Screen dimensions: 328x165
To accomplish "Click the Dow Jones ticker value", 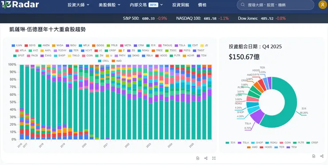I will [x=267, y=19].
